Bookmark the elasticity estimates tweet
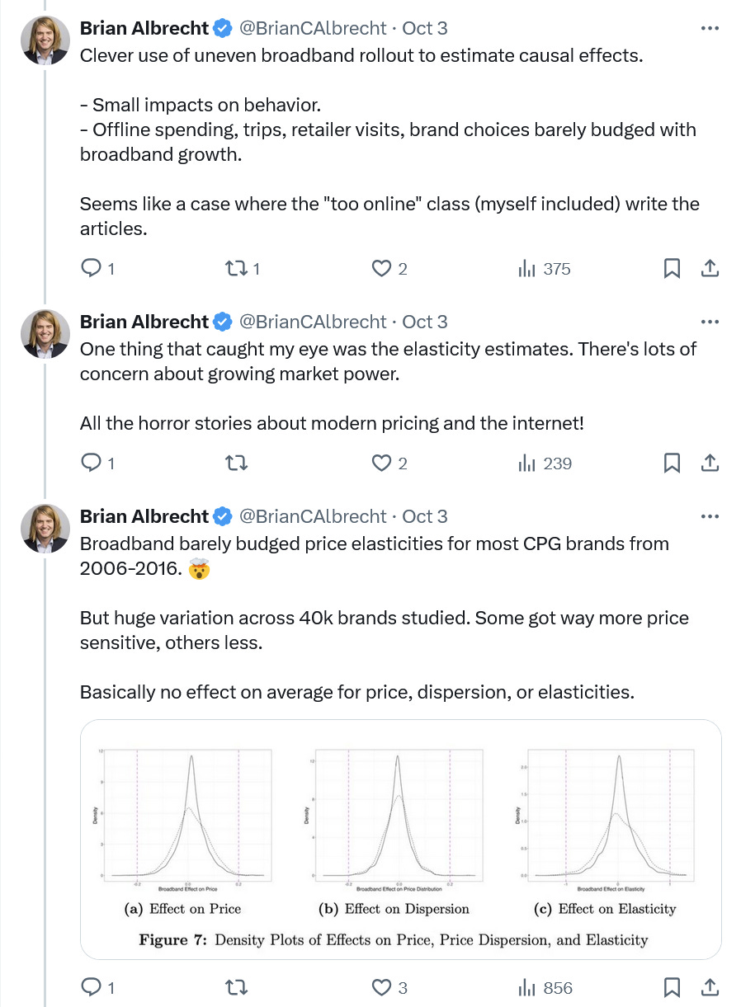741x1007 pixels. [x=673, y=464]
